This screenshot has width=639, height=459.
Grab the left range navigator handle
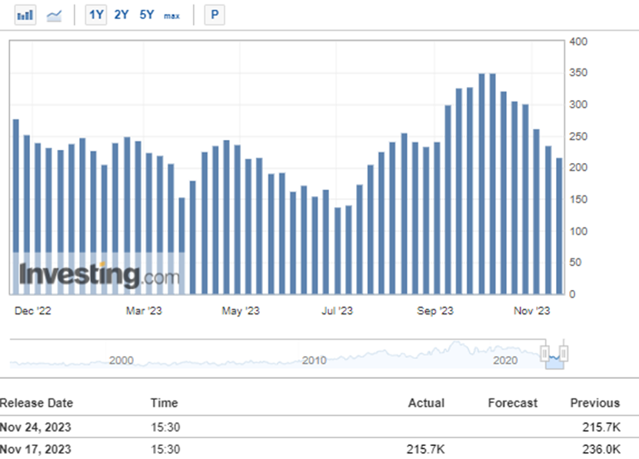pyautogui.click(x=545, y=353)
